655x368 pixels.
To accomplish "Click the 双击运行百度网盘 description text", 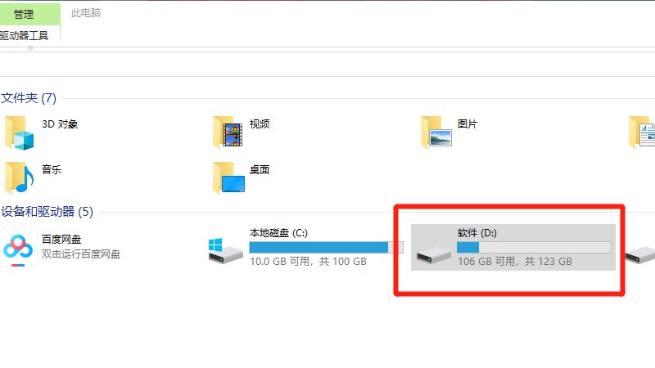I will tap(81, 254).
